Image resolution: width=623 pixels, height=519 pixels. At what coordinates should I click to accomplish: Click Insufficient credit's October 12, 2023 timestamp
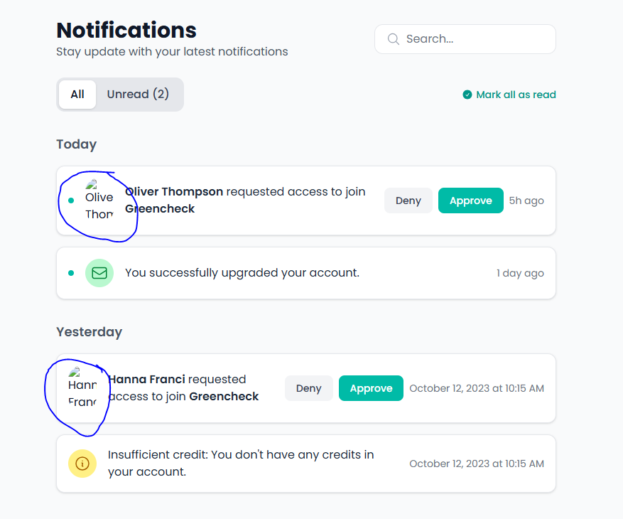477,464
